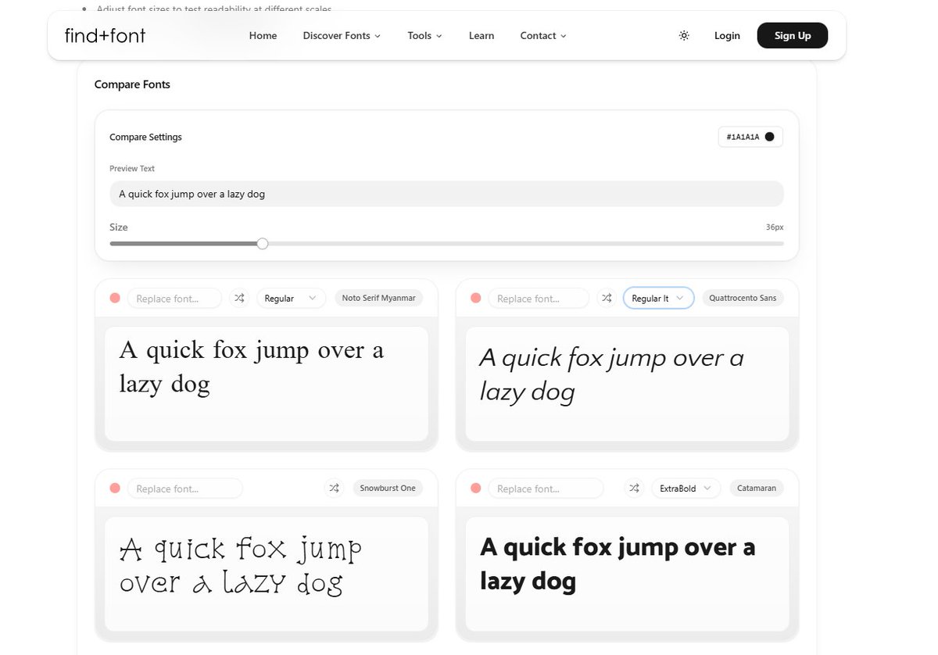This screenshot has width=938, height=655.
Task: Open the Contact menu
Action: pyautogui.click(x=543, y=35)
